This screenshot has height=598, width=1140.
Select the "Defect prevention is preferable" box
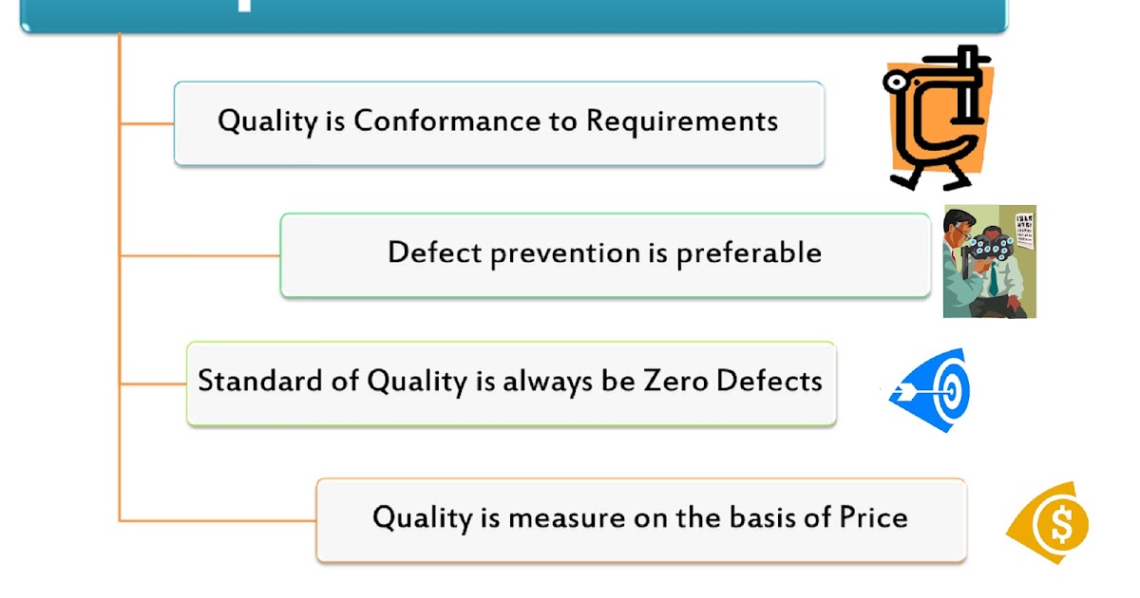(605, 254)
